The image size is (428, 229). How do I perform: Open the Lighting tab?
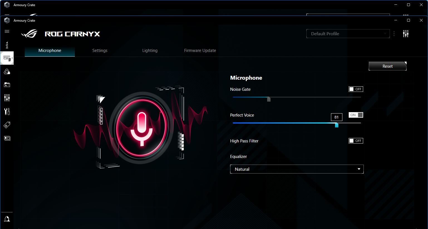(150, 51)
